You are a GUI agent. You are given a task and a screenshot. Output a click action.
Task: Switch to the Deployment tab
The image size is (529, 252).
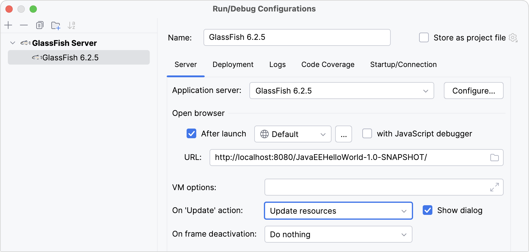(233, 65)
